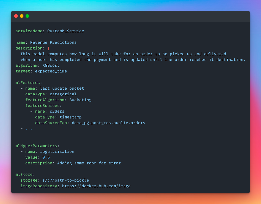The height and width of the screenshot is (204, 261).
Task: Click the expected_time target value
Action: [51, 71]
